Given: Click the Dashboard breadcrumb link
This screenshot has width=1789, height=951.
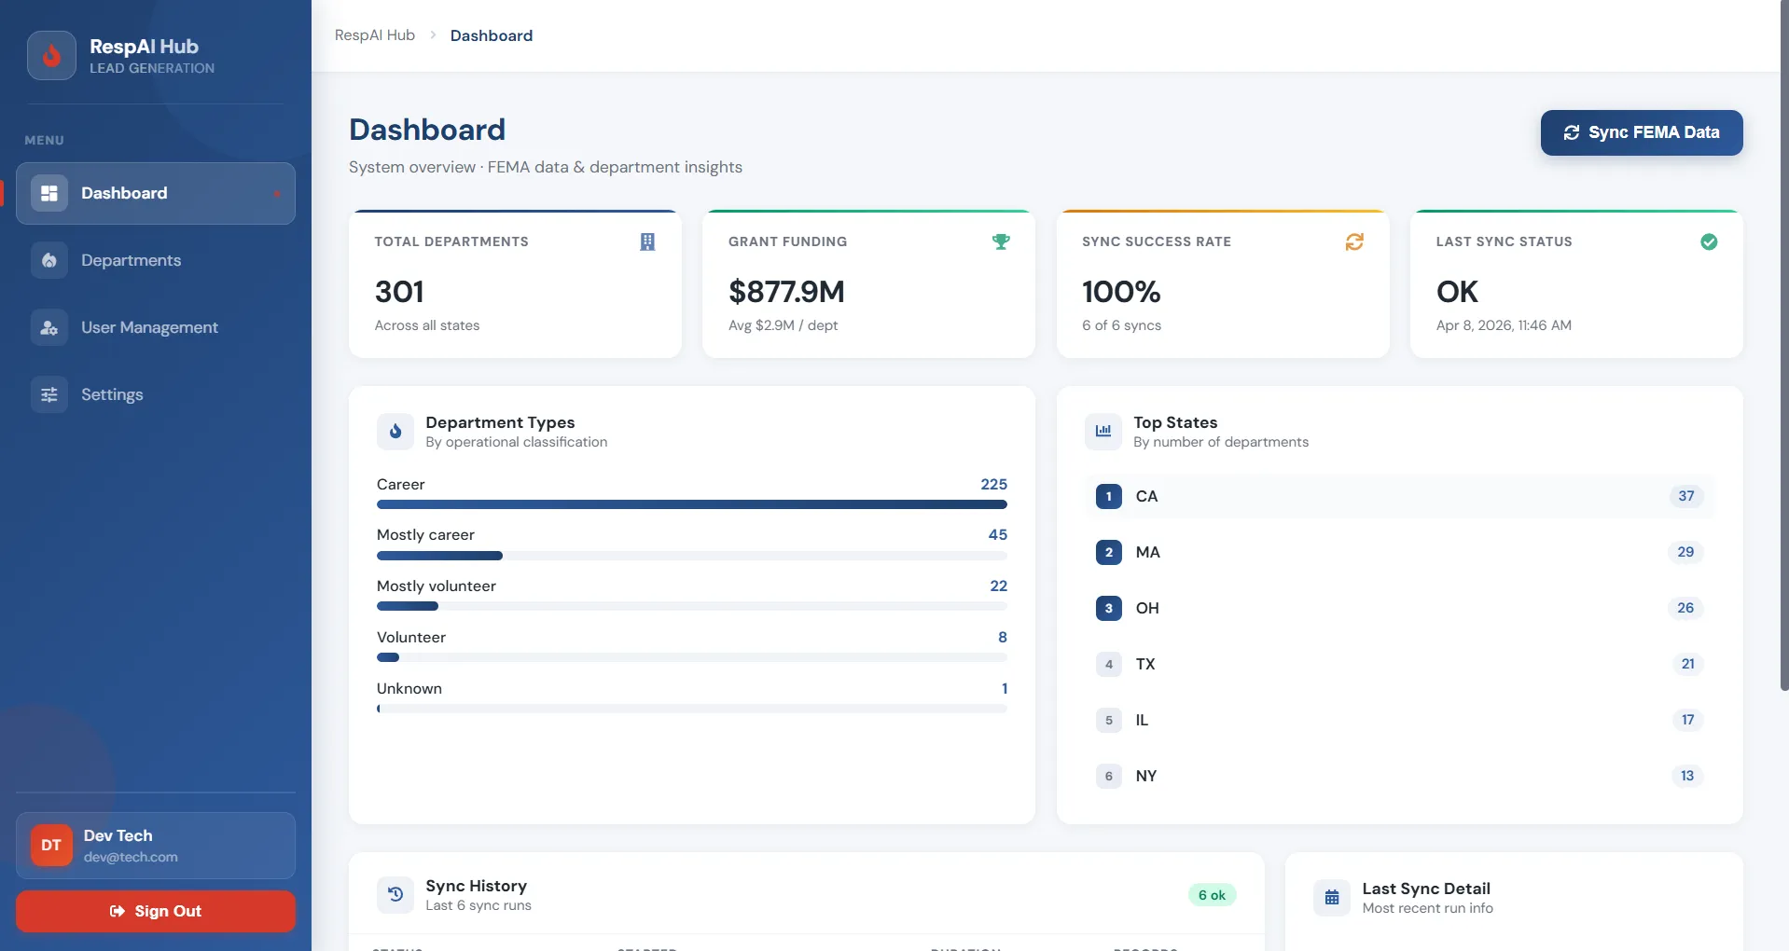Looking at the screenshot, I should point(492,35).
